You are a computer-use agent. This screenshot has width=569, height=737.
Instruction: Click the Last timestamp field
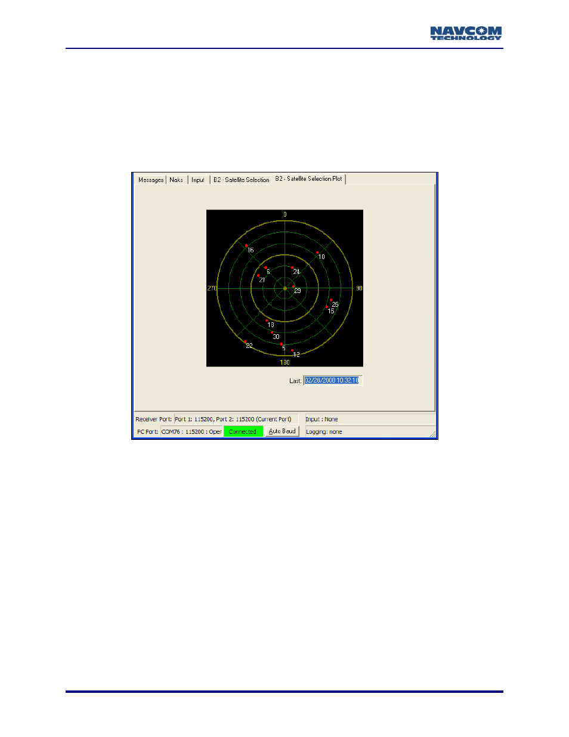[x=332, y=381]
